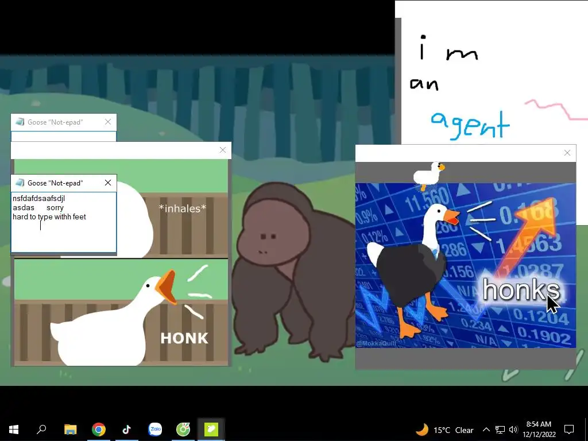This screenshot has height=441, width=588.
Task: Launch Google Chrome from taskbar
Action: [x=99, y=430]
